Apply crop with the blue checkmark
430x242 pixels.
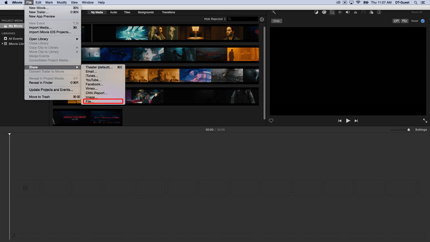(423, 20)
